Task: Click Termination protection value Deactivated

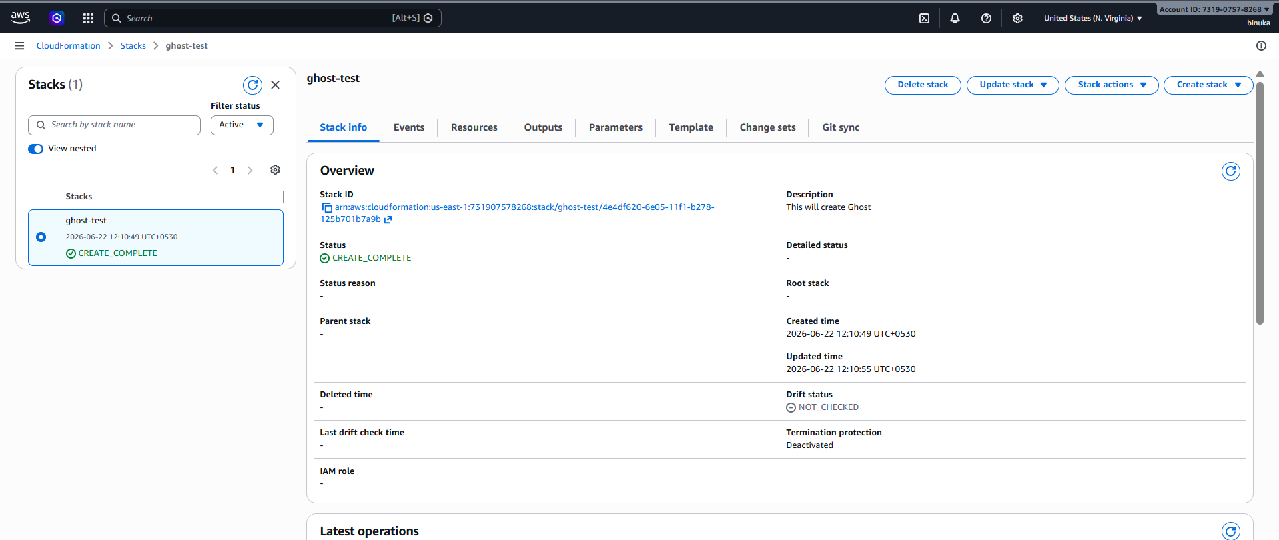Action: pos(809,445)
